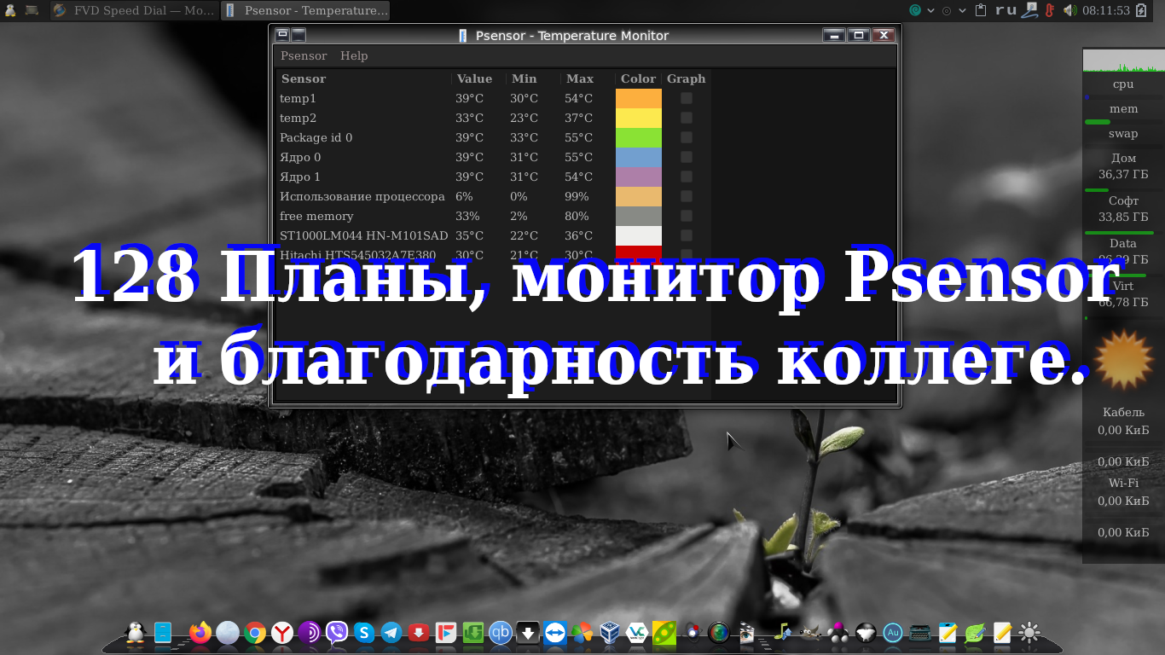This screenshot has height=655, width=1165.
Task: Open the blue file manager dock icon
Action: (163, 632)
